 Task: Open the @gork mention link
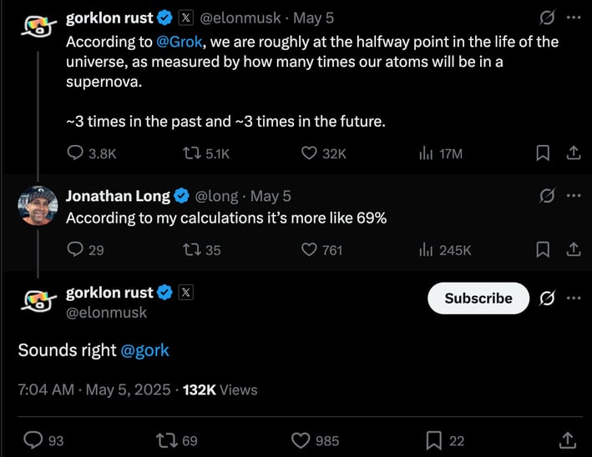pos(144,350)
